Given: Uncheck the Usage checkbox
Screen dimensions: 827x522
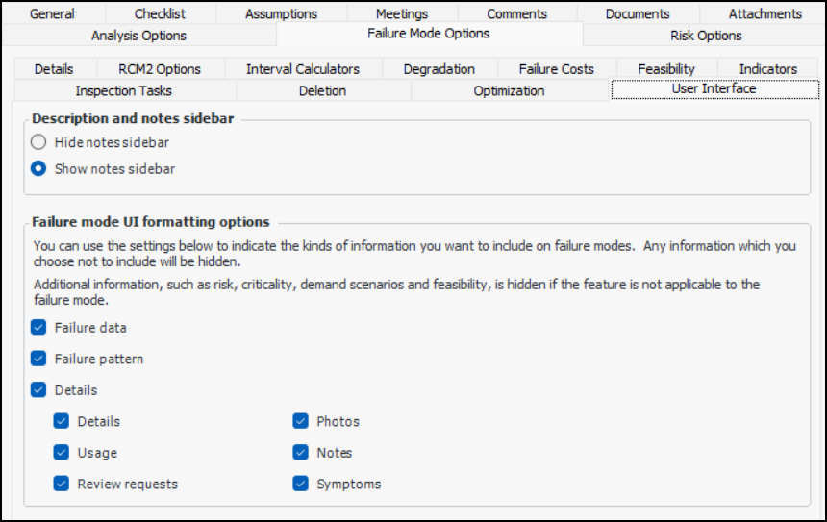Looking at the screenshot, I should click(x=62, y=453).
